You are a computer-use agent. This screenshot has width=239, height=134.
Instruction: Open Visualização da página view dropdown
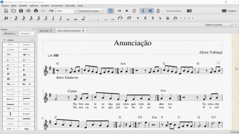coord(91,11)
